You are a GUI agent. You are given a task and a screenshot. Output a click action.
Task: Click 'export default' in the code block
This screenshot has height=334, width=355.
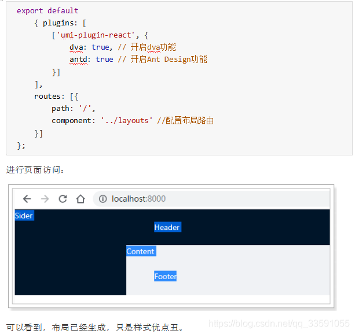47,10
